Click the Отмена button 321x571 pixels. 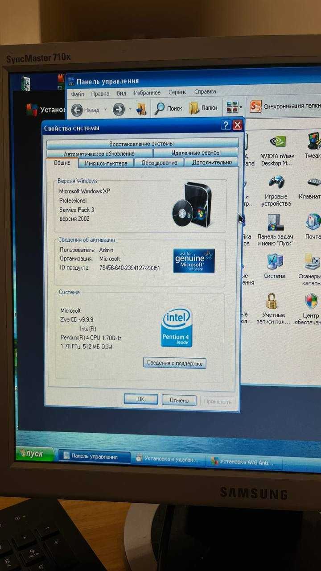pos(179,401)
